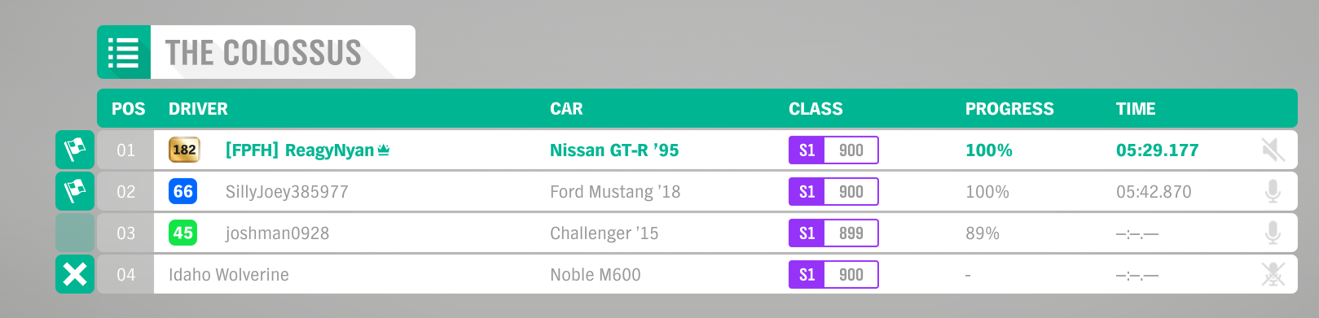Click the X icon beside Idaho Wolverine
This screenshot has height=318, width=1319.
coord(75,274)
